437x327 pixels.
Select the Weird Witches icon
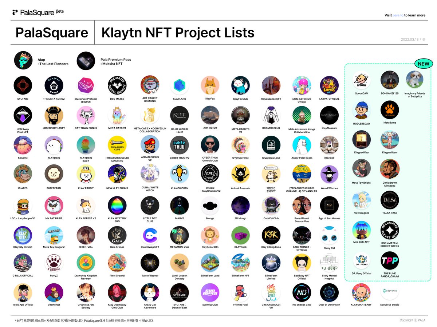point(329,174)
